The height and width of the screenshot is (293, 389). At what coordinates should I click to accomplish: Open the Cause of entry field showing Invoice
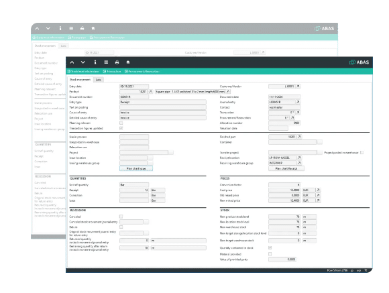point(163,113)
